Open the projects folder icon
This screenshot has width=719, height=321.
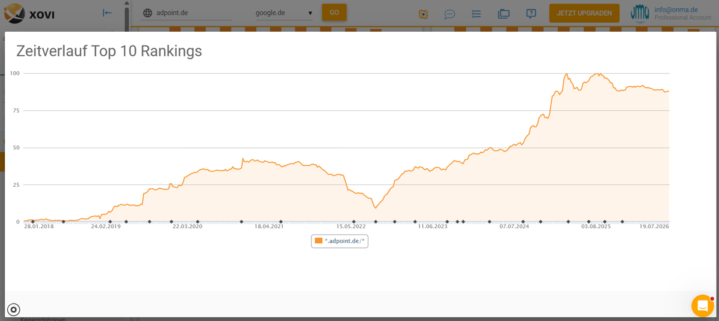point(504,14)
